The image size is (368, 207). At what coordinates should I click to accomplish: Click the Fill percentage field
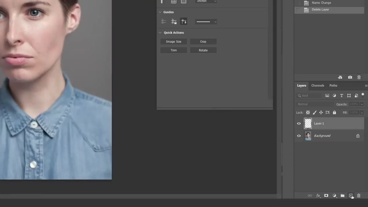[x=354, y=113]
